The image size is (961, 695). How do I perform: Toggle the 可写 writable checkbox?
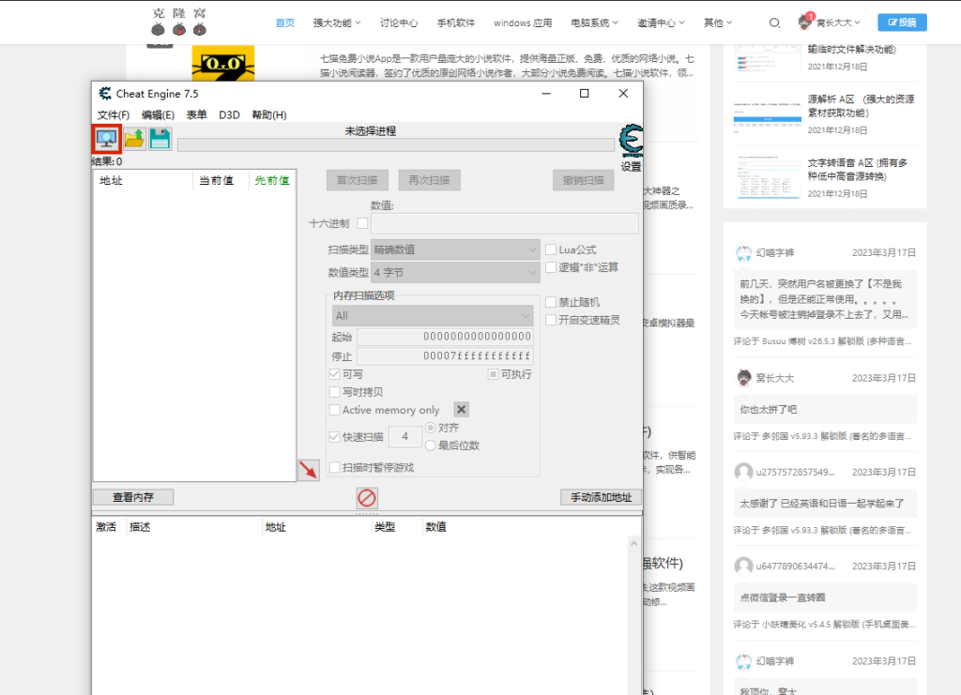tap(335, 374)
